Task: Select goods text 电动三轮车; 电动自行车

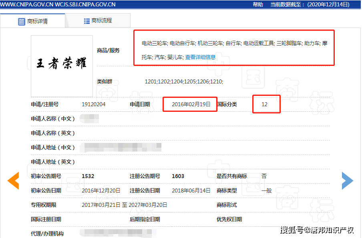Action: tap(169, 43)
